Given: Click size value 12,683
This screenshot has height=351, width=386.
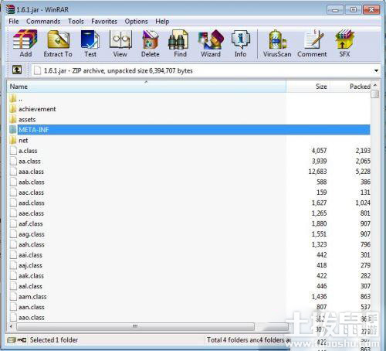Looking at the screenshot, I should 317,172.
